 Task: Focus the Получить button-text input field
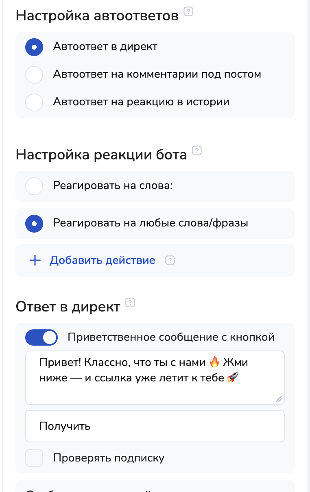(155, 426)
